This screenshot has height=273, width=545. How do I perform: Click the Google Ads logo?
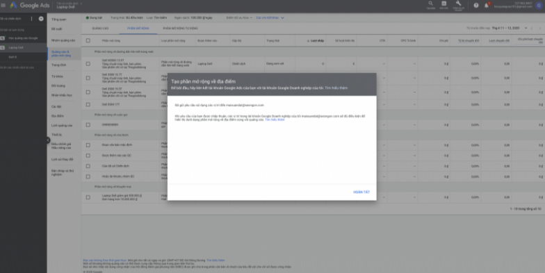pos(30,6)
